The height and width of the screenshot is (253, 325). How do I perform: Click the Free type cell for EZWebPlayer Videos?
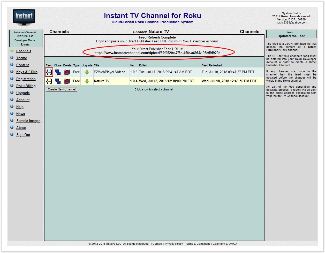coord(76,72)
